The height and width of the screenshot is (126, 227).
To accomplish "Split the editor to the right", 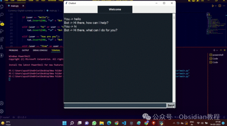I will click(220, 6).
